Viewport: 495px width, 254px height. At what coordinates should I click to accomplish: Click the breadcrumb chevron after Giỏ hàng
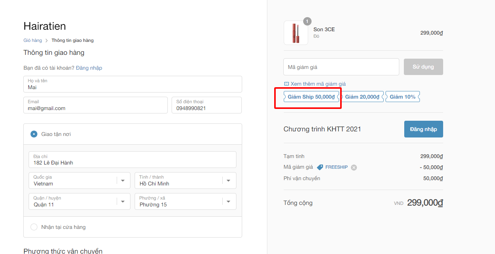(47, 40)
